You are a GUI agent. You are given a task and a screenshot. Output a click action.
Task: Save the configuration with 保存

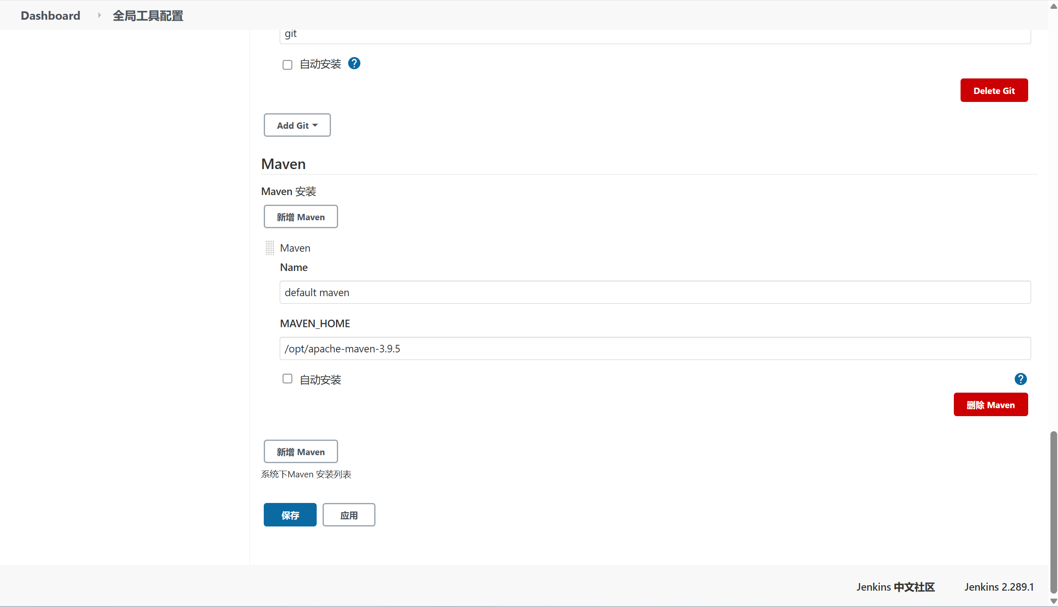pos(290,515)
